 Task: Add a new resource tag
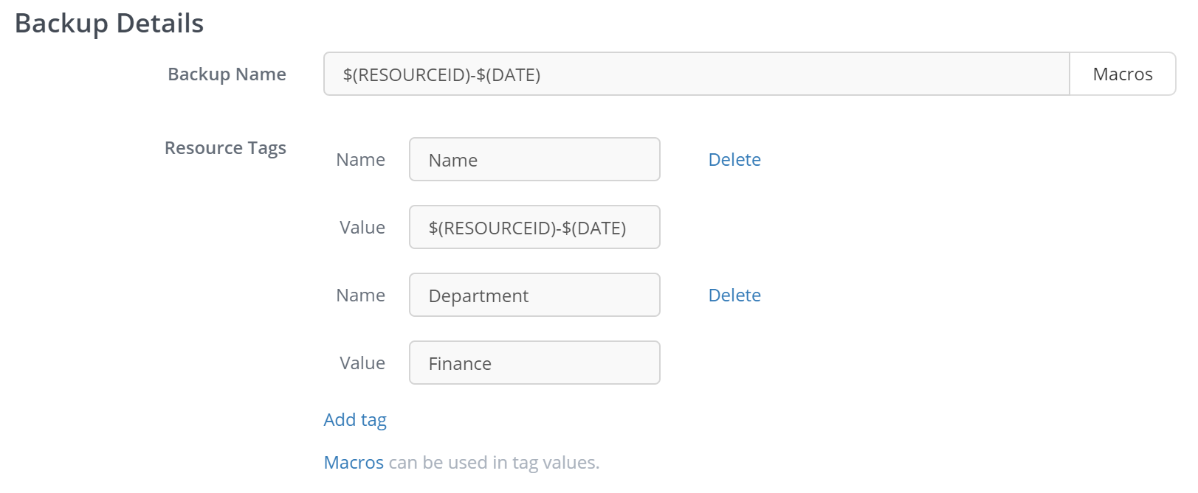pyautogui.click(x=354, y=420)
